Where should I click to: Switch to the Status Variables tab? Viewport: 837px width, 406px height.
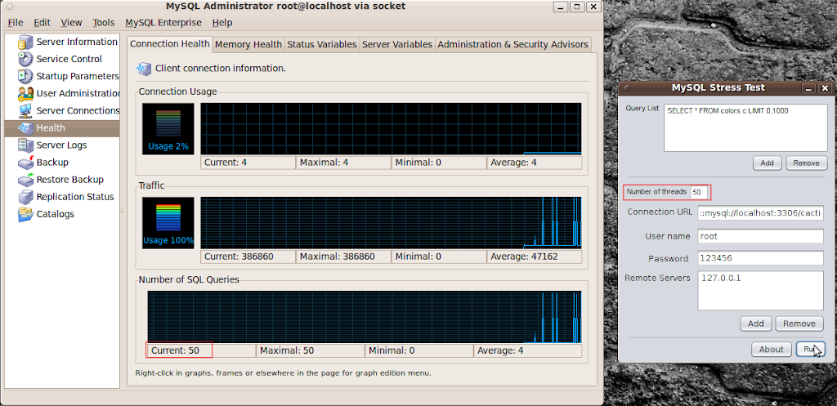point(321,45)
